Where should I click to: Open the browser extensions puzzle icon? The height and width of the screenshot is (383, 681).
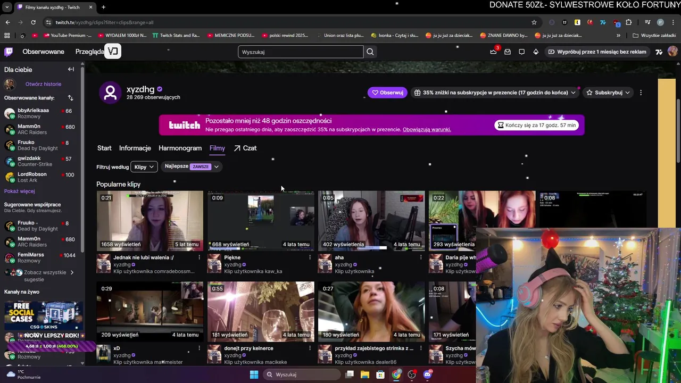tap(629, 22)
